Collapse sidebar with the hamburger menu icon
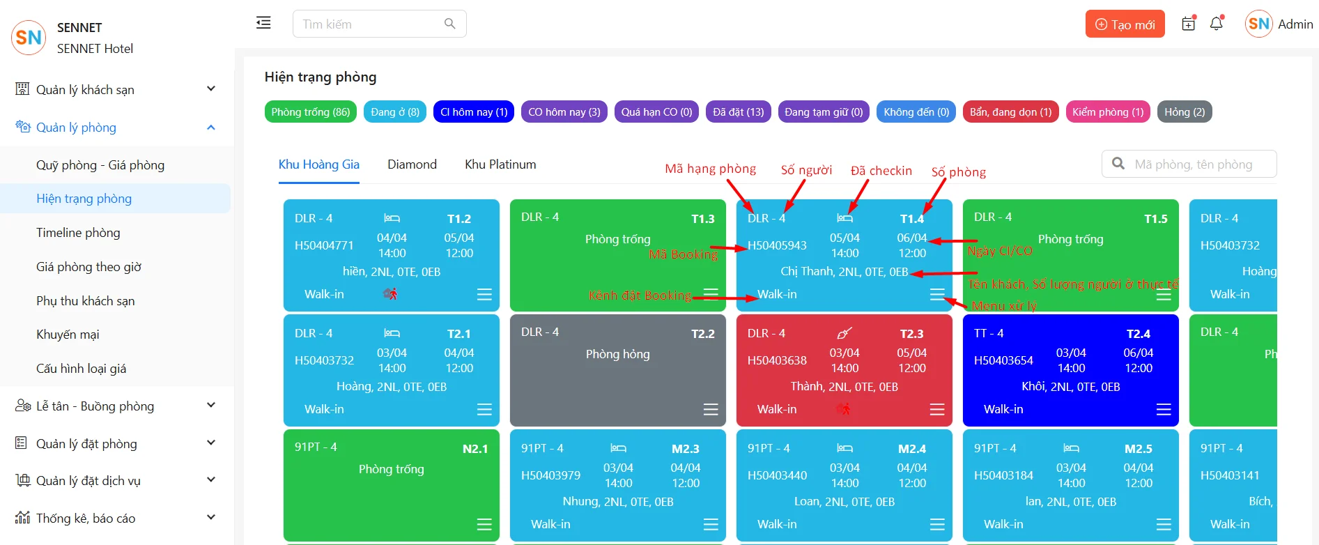The height and width of the screenshot is (545, 1319). point(263,23)
